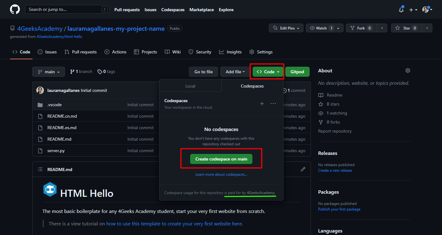
Task: Open Issues in top navigation bar
Action: [150, 10]
